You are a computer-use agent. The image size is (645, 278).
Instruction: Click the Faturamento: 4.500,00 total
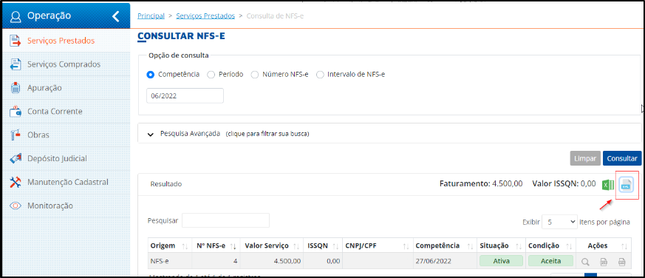pos(481,183)
